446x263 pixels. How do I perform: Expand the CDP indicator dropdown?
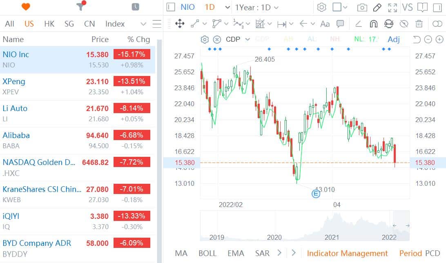coord(248,39)
